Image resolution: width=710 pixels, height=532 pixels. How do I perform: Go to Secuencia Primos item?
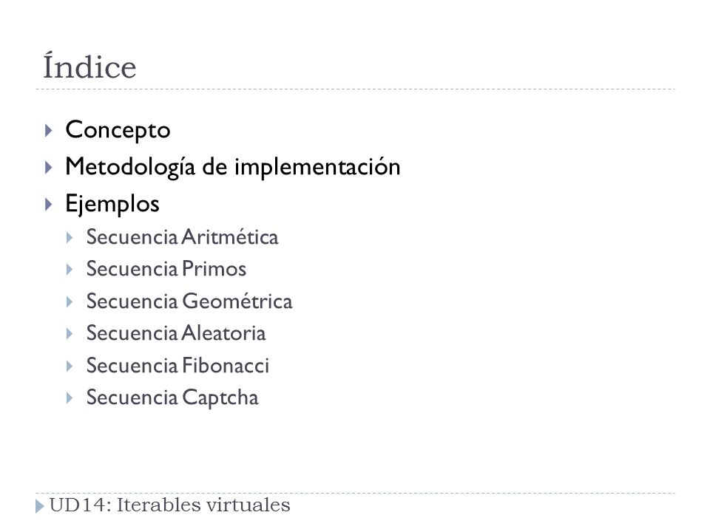point(166,269)
